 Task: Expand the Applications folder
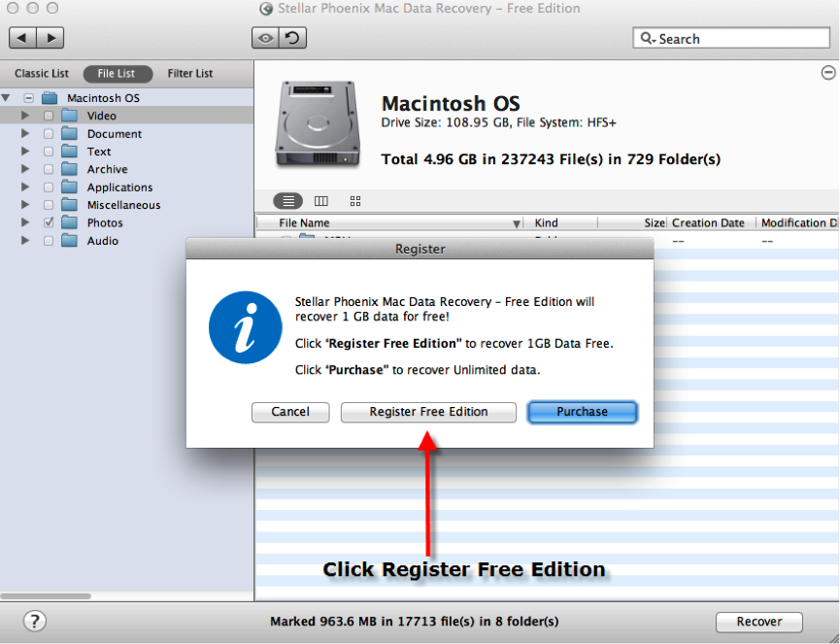click(25, 186)
